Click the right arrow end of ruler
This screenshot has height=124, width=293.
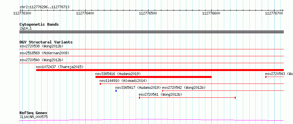pyautogui.click(x=283, y=10)
